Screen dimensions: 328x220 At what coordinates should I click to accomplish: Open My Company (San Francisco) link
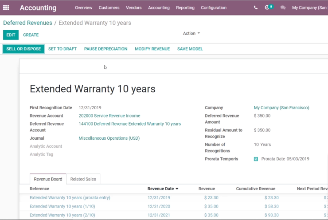[x=281, y=108]
